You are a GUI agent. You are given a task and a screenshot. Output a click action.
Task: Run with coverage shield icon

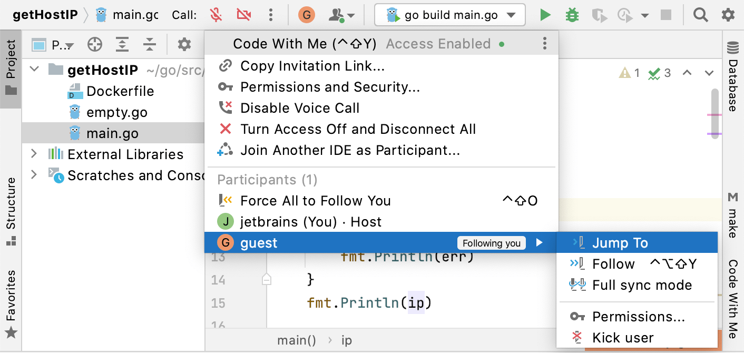pyautogui.click(x=599, y=15)
